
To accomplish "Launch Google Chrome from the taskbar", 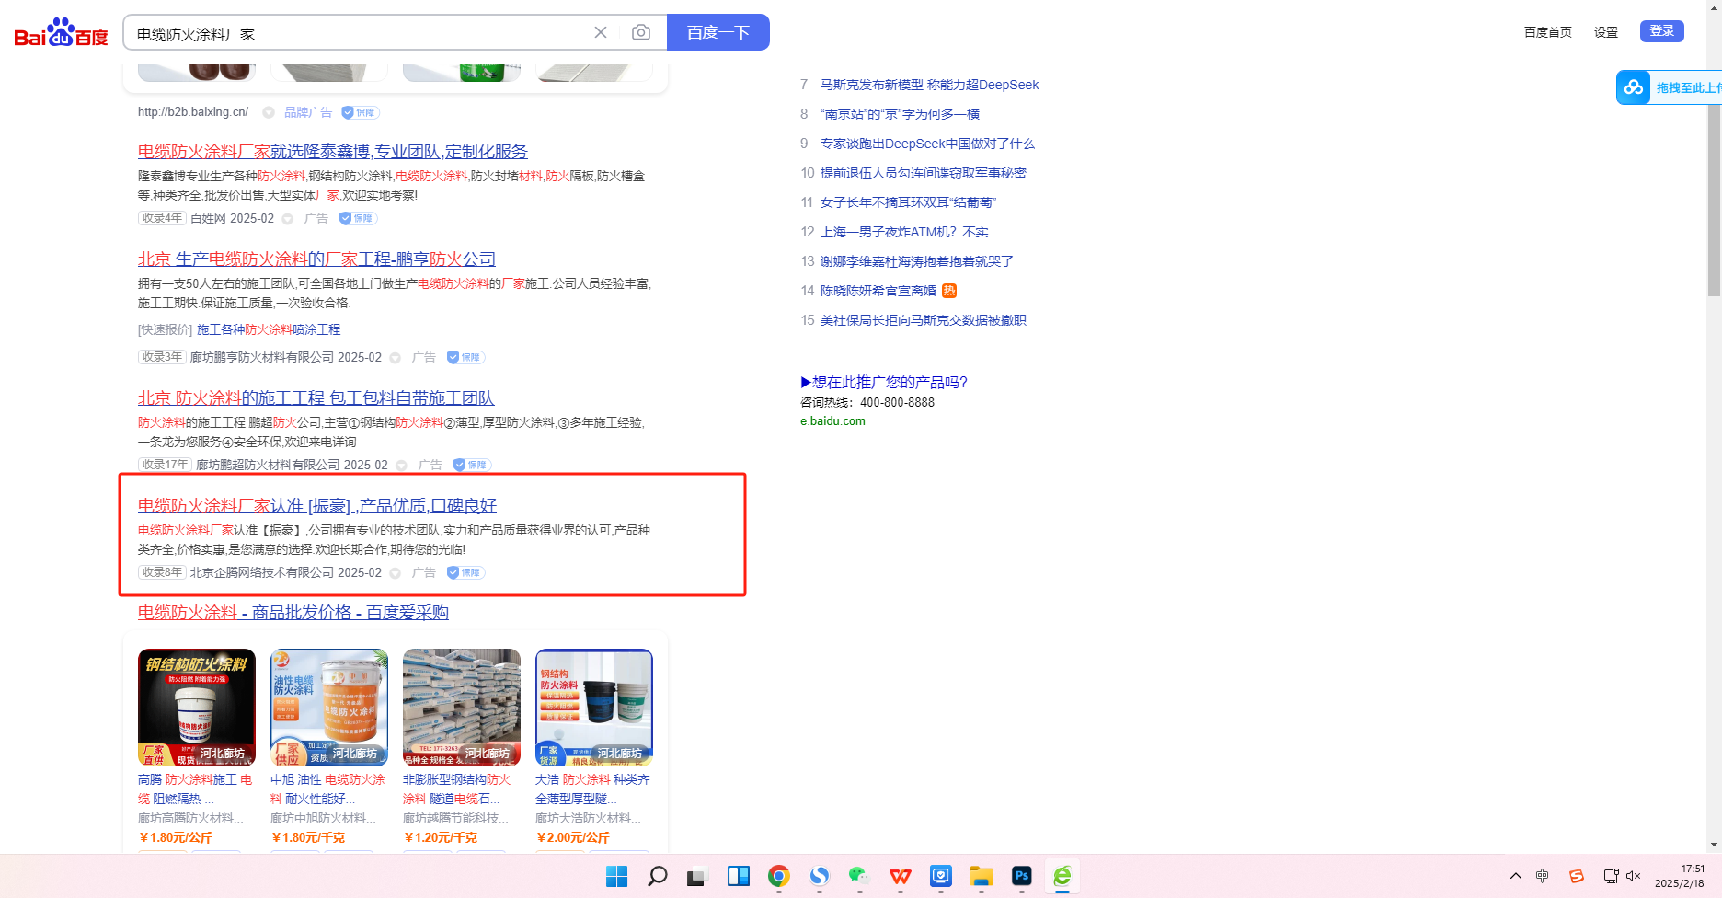I will tap(778, 876).
